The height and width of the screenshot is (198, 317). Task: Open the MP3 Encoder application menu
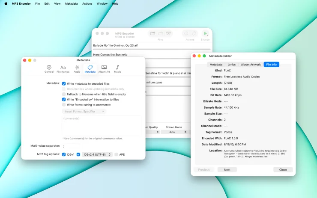[x=21, y=3]
